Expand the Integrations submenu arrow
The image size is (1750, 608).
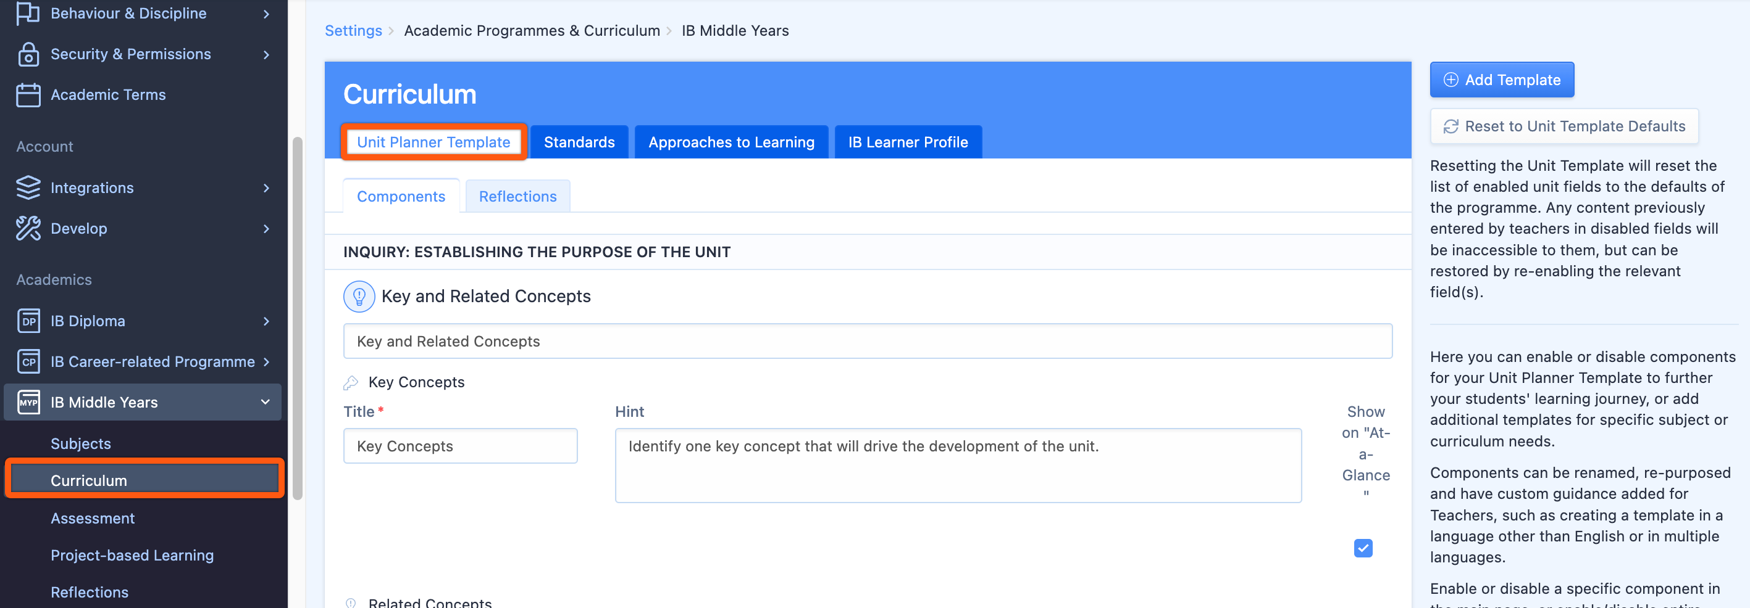(266, 188)
